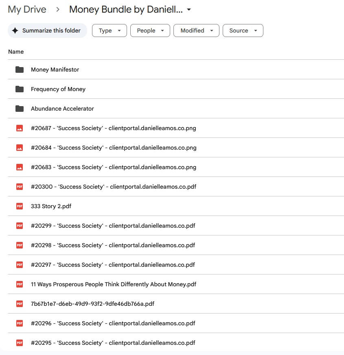Click the PDF icon for 7b67b1e7 file
344x355 pixels.
click(20, 304)
